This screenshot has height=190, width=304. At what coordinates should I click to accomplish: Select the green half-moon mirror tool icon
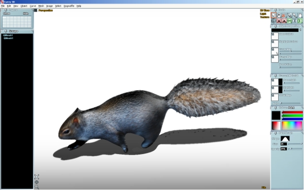pos(300,21)
